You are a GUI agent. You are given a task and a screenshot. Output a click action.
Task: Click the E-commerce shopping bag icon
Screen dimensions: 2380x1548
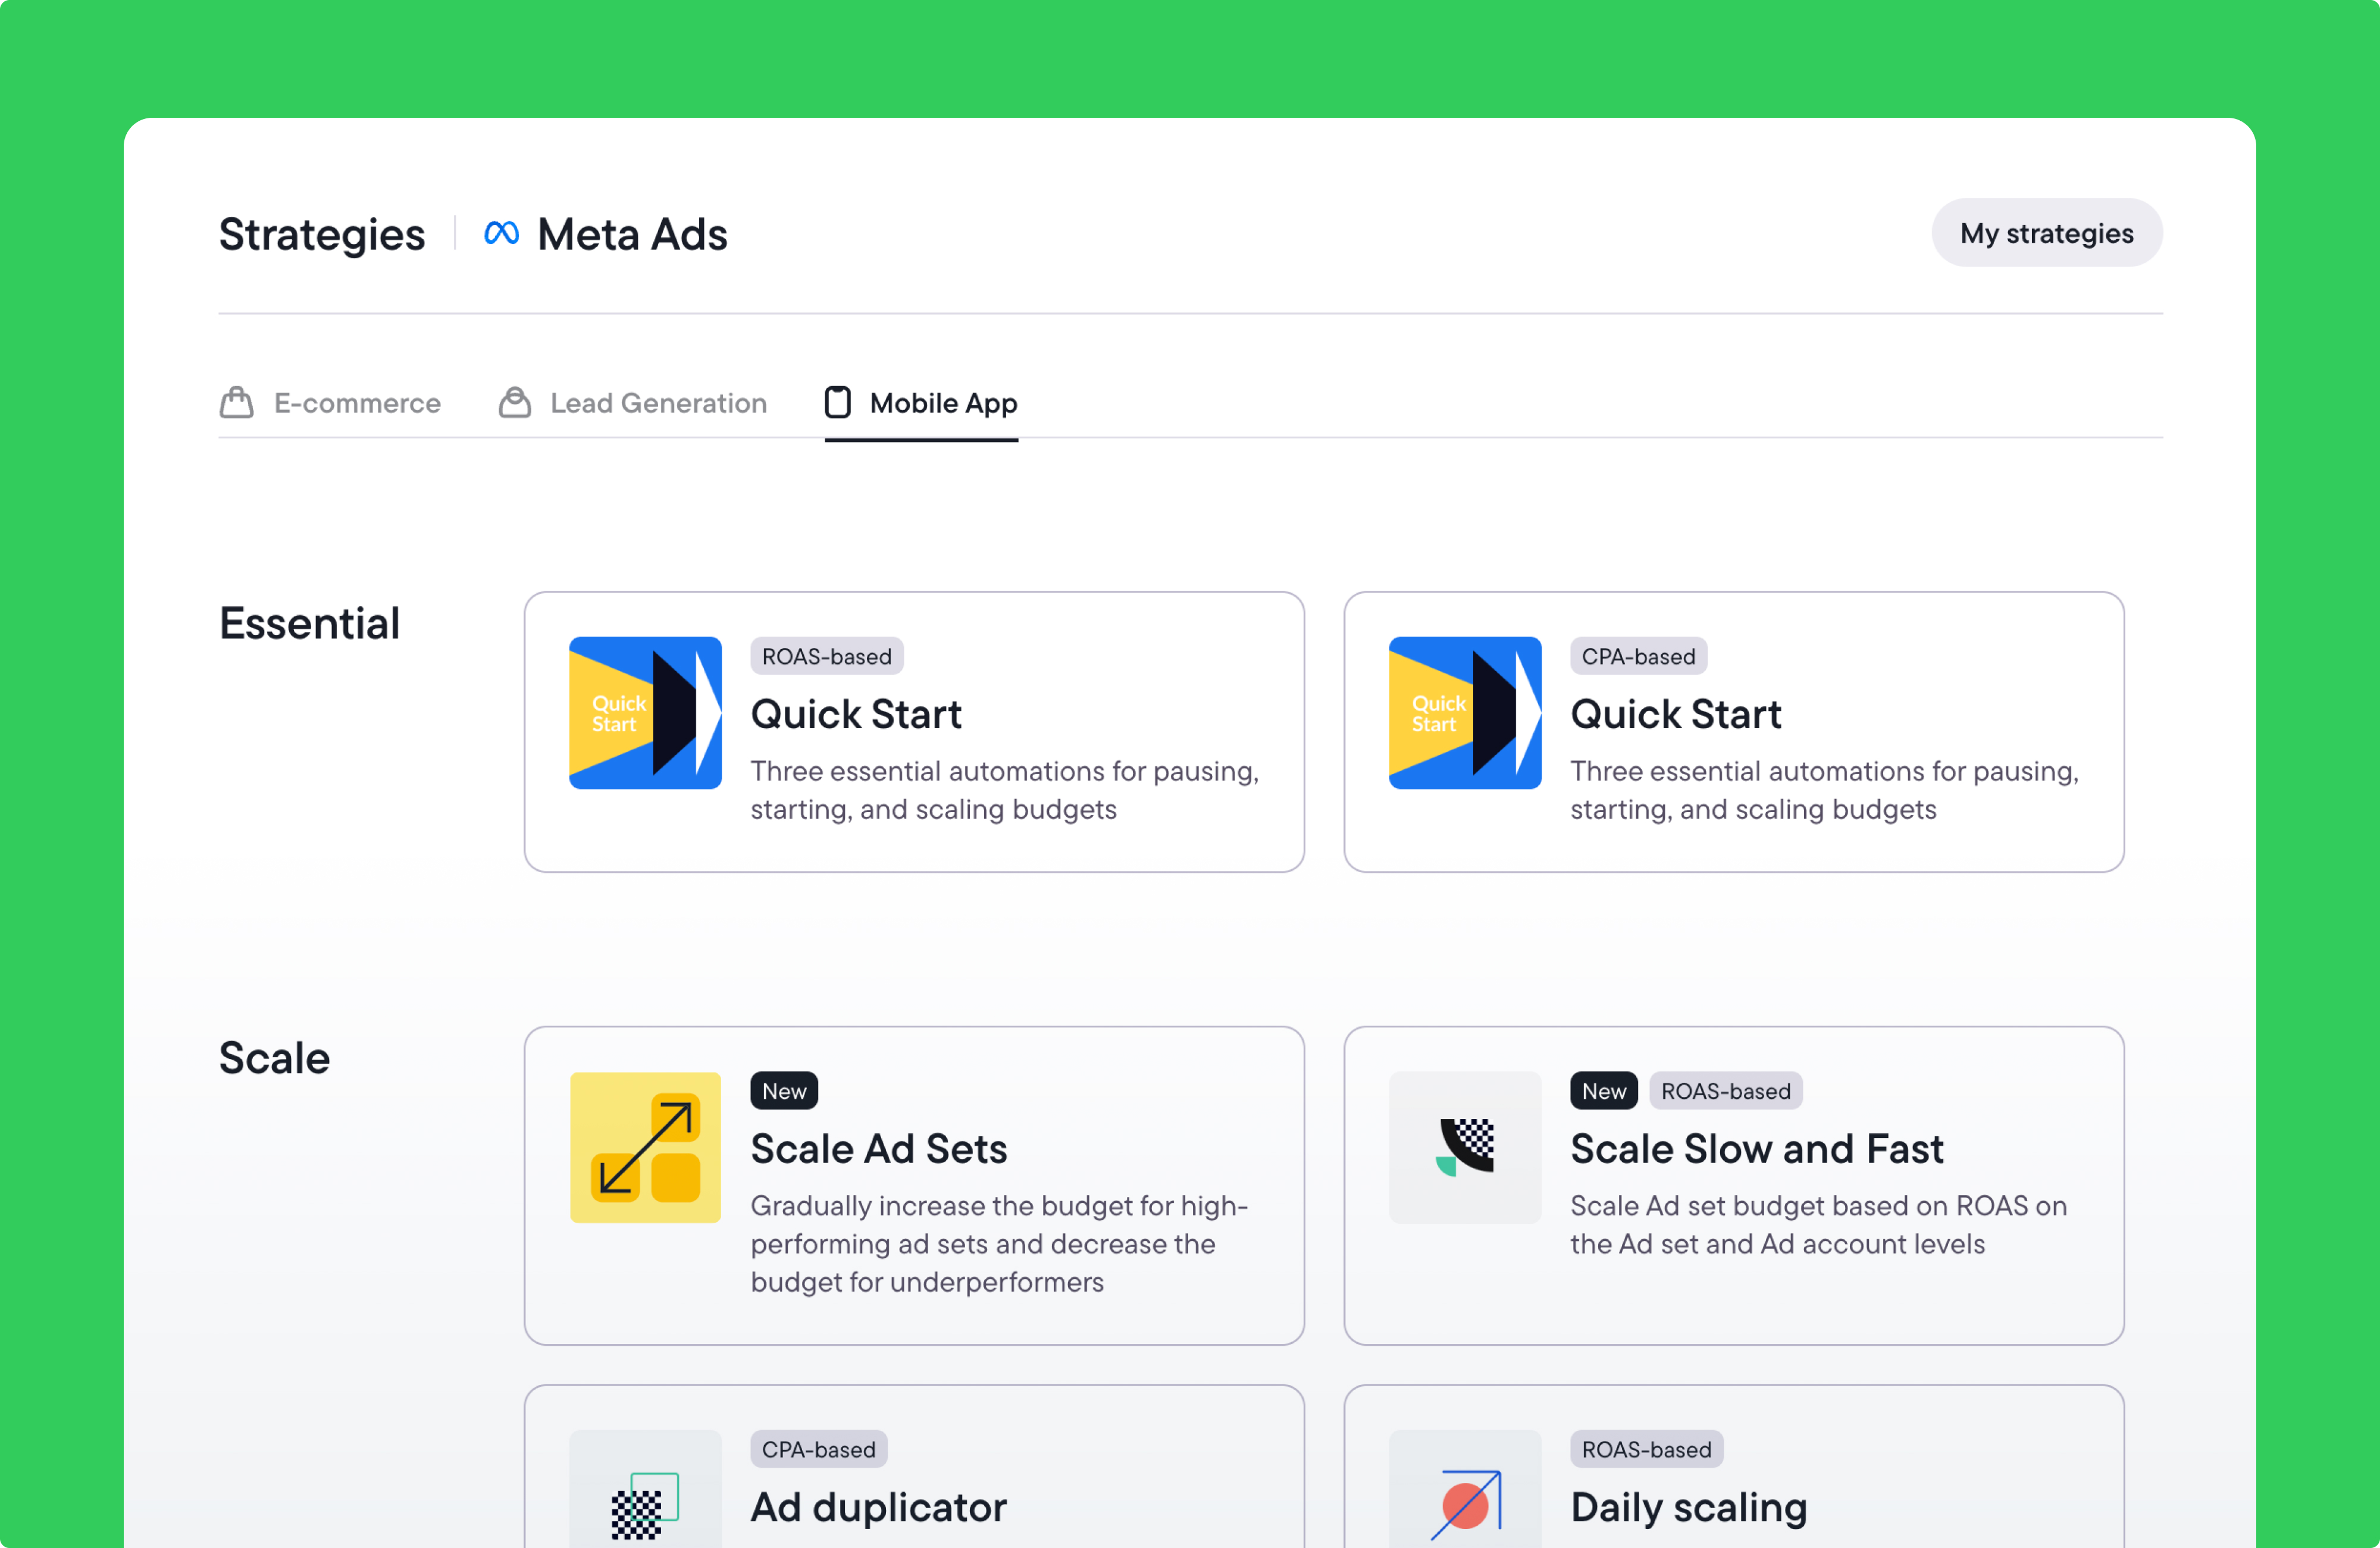tap(237, 403)
